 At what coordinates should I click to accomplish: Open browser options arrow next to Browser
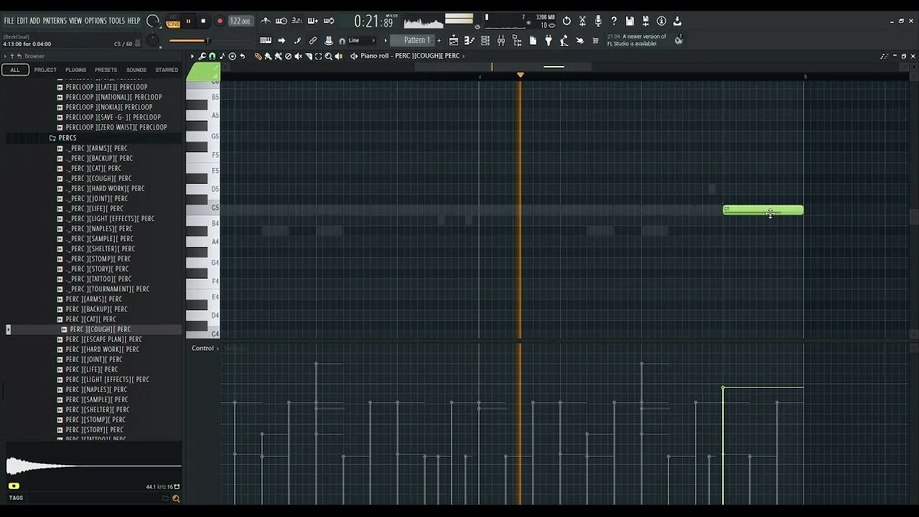[x=5, y=56]
